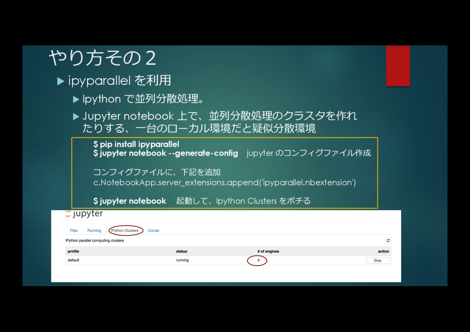This screenshot has width=470, height=332.
Task: Click the 'profile' column header
Action: [x=73, y=251]
